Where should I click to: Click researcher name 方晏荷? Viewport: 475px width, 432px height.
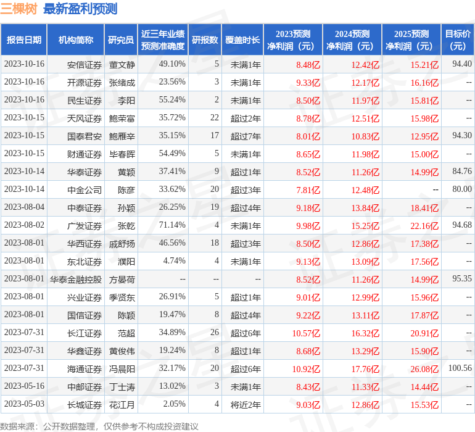click(x=122, y=279)
